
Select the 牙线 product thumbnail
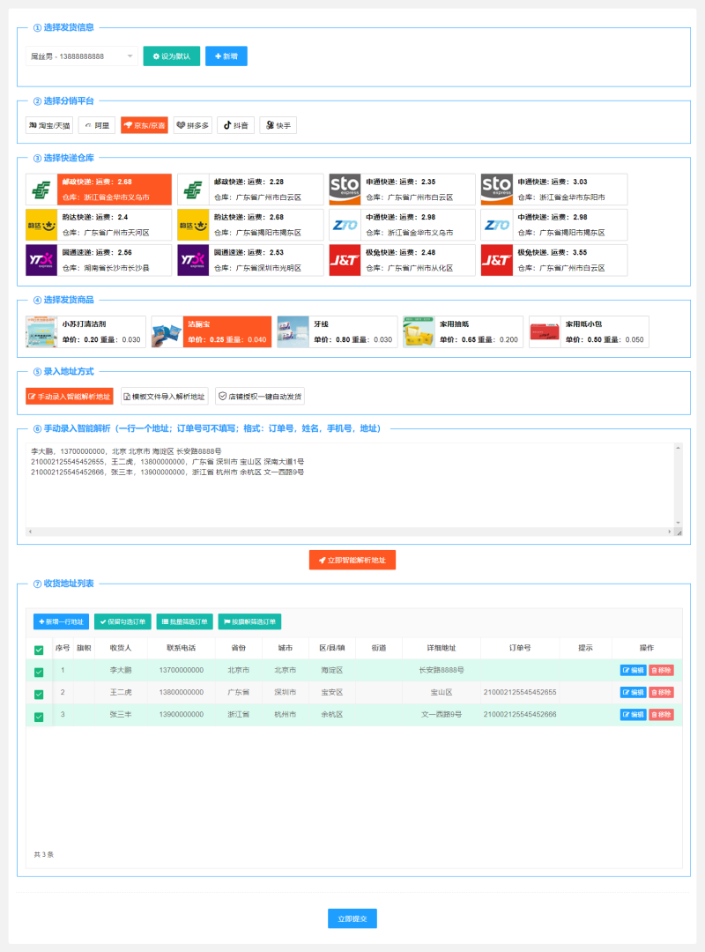click(x=293, y=332)
